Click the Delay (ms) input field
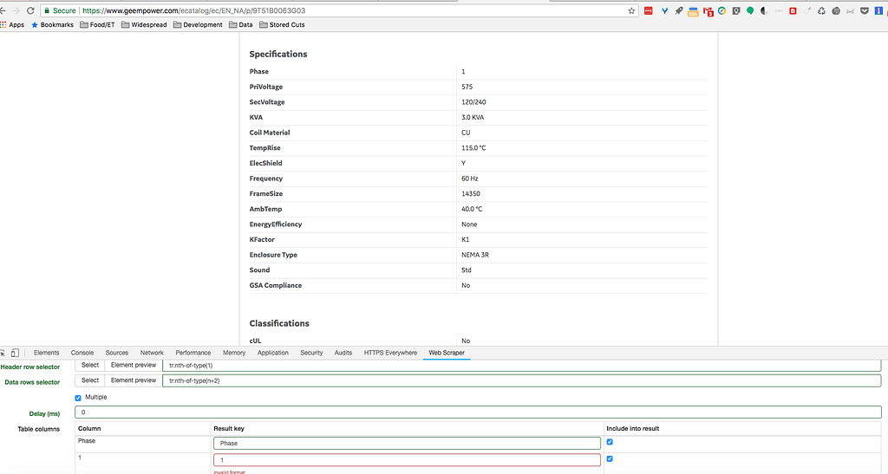888x474 pixels. pos(478,412)
